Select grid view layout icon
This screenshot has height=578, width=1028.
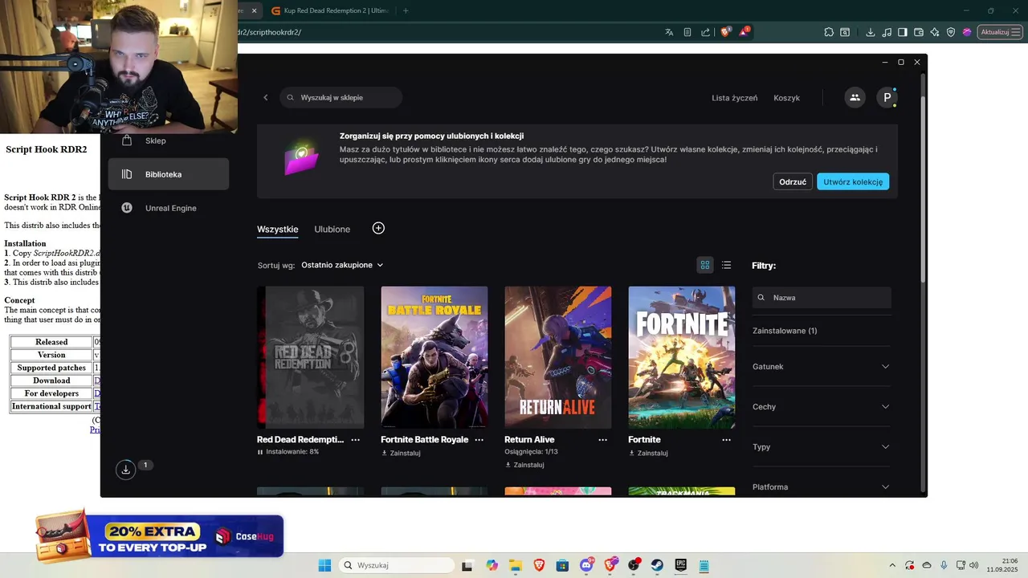[x=705, y=265]
